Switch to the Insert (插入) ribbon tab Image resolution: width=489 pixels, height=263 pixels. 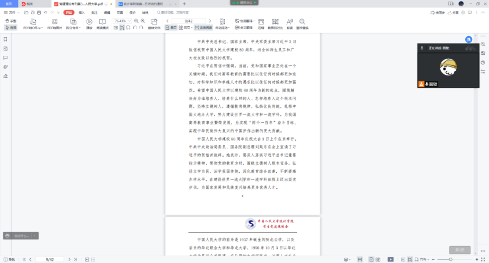coord(81,12)
